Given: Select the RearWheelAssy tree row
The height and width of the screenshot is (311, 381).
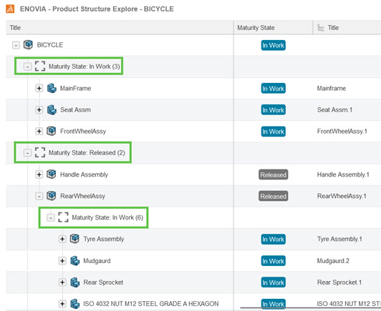Looking at the screenshot, I should click(x=82, y=196).
